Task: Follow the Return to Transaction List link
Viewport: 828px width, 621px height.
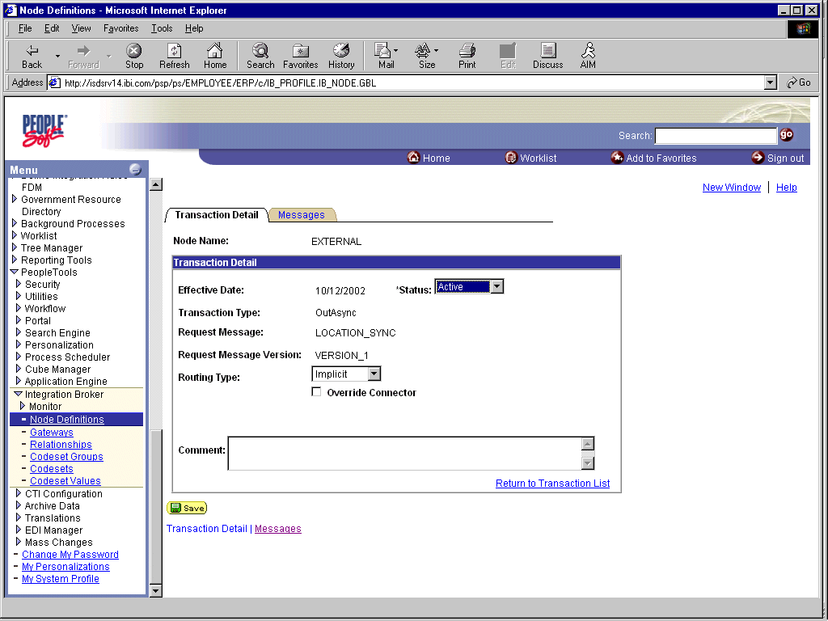Action: pos(552,483)
